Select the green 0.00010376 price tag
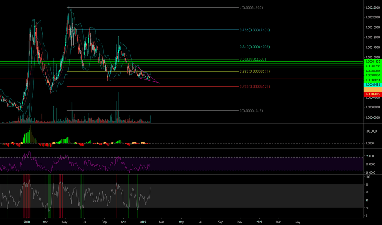The image size is (382, 225). click(373, 71)
